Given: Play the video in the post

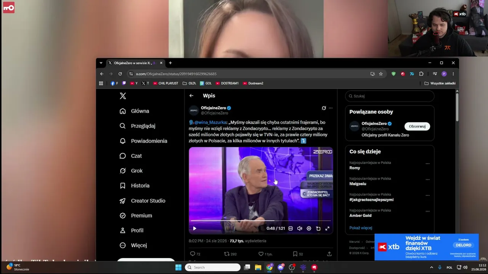Looking at the screenshot, I should coord(194,228).
